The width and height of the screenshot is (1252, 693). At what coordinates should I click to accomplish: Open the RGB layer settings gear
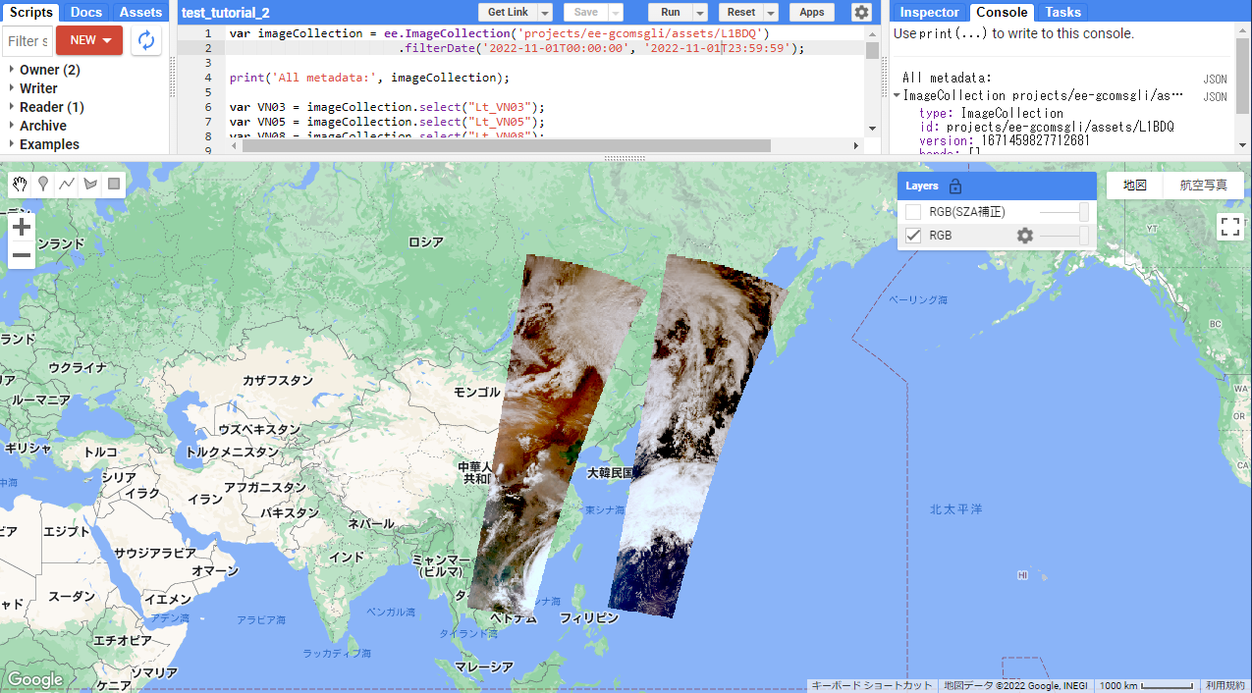[1024, 236]
